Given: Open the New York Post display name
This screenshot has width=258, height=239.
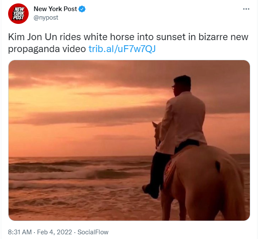Looking at the screenshot, I should (x=55, y=9).
